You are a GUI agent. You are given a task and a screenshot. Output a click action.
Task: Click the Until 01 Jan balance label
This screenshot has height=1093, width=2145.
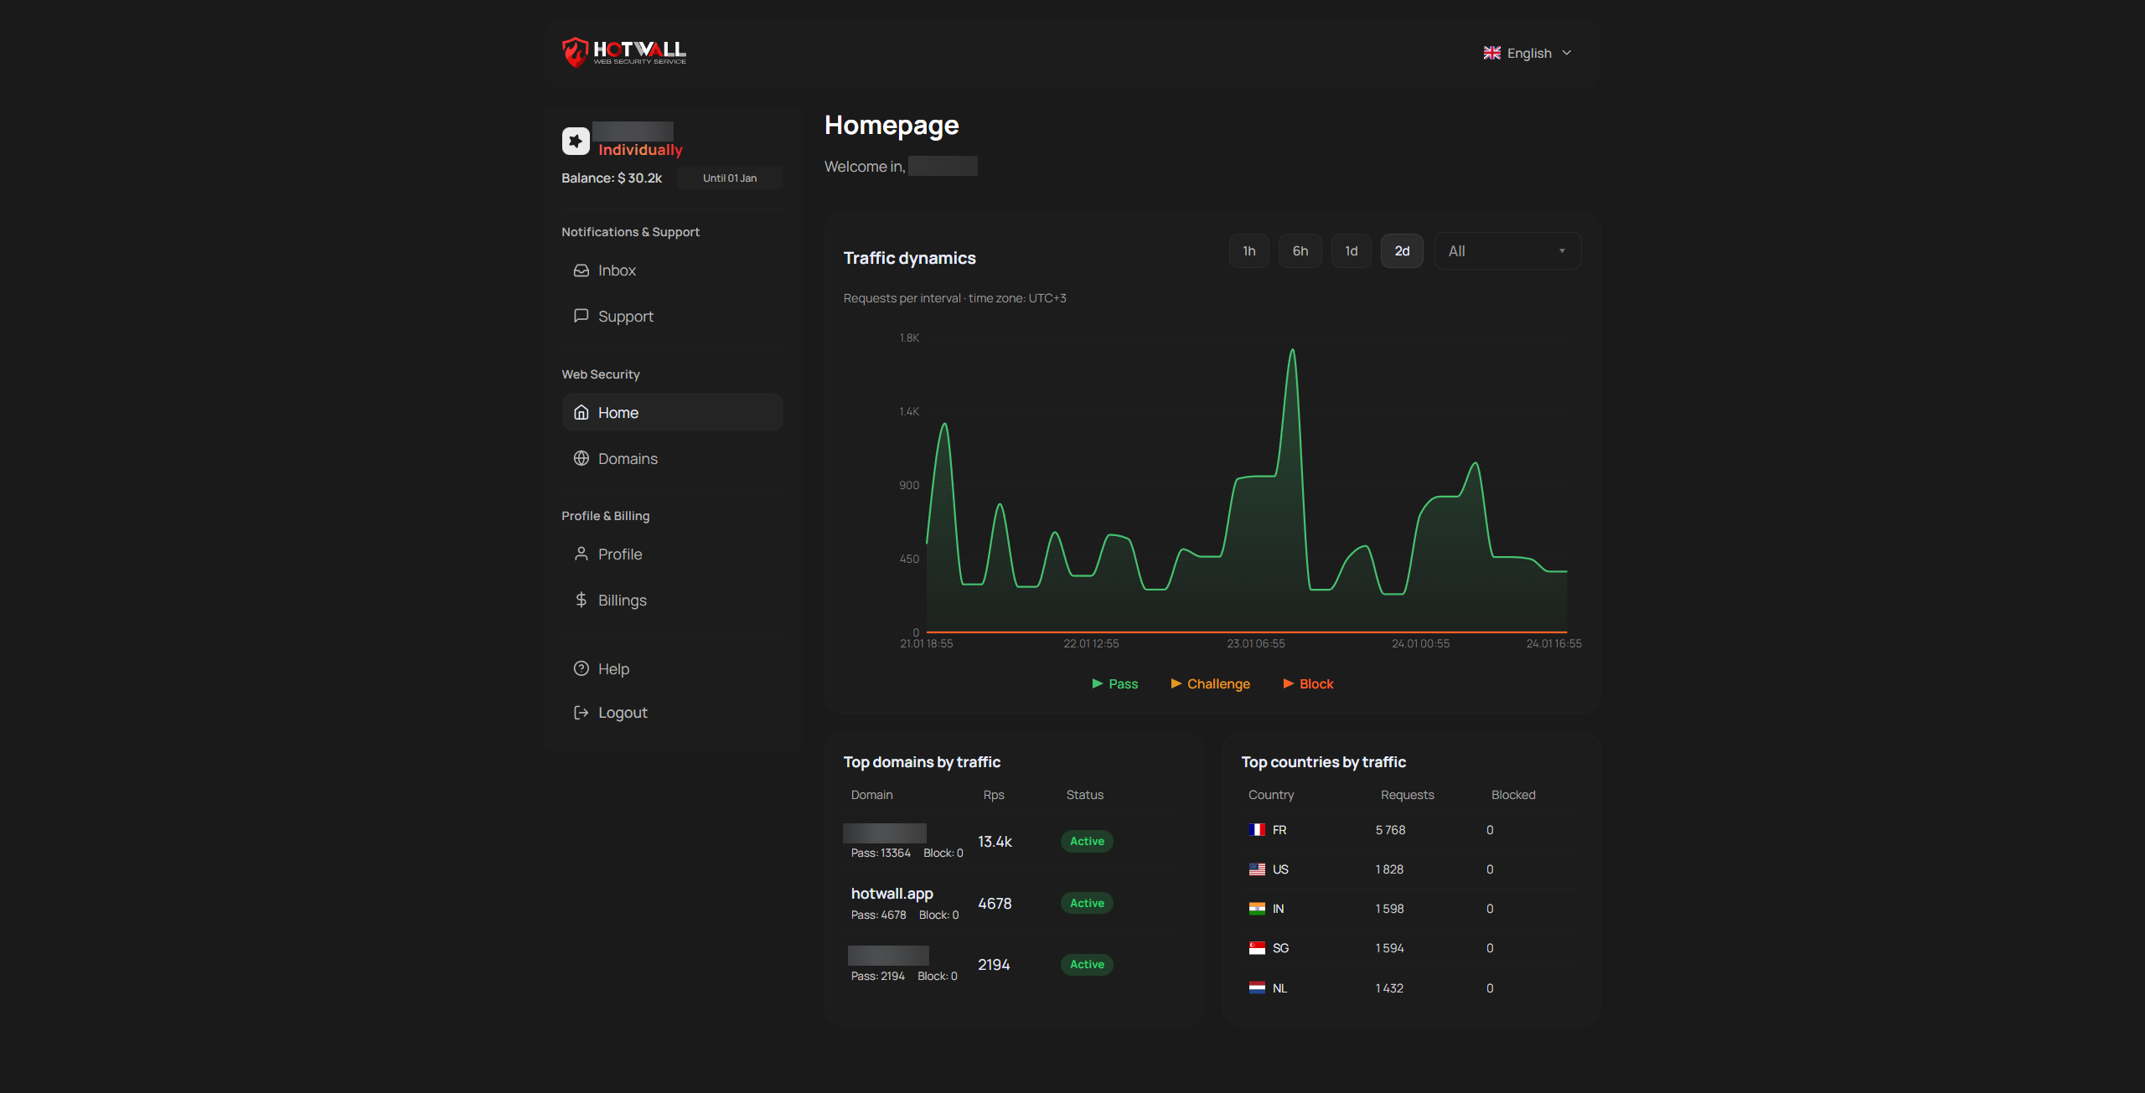point(729,178)
